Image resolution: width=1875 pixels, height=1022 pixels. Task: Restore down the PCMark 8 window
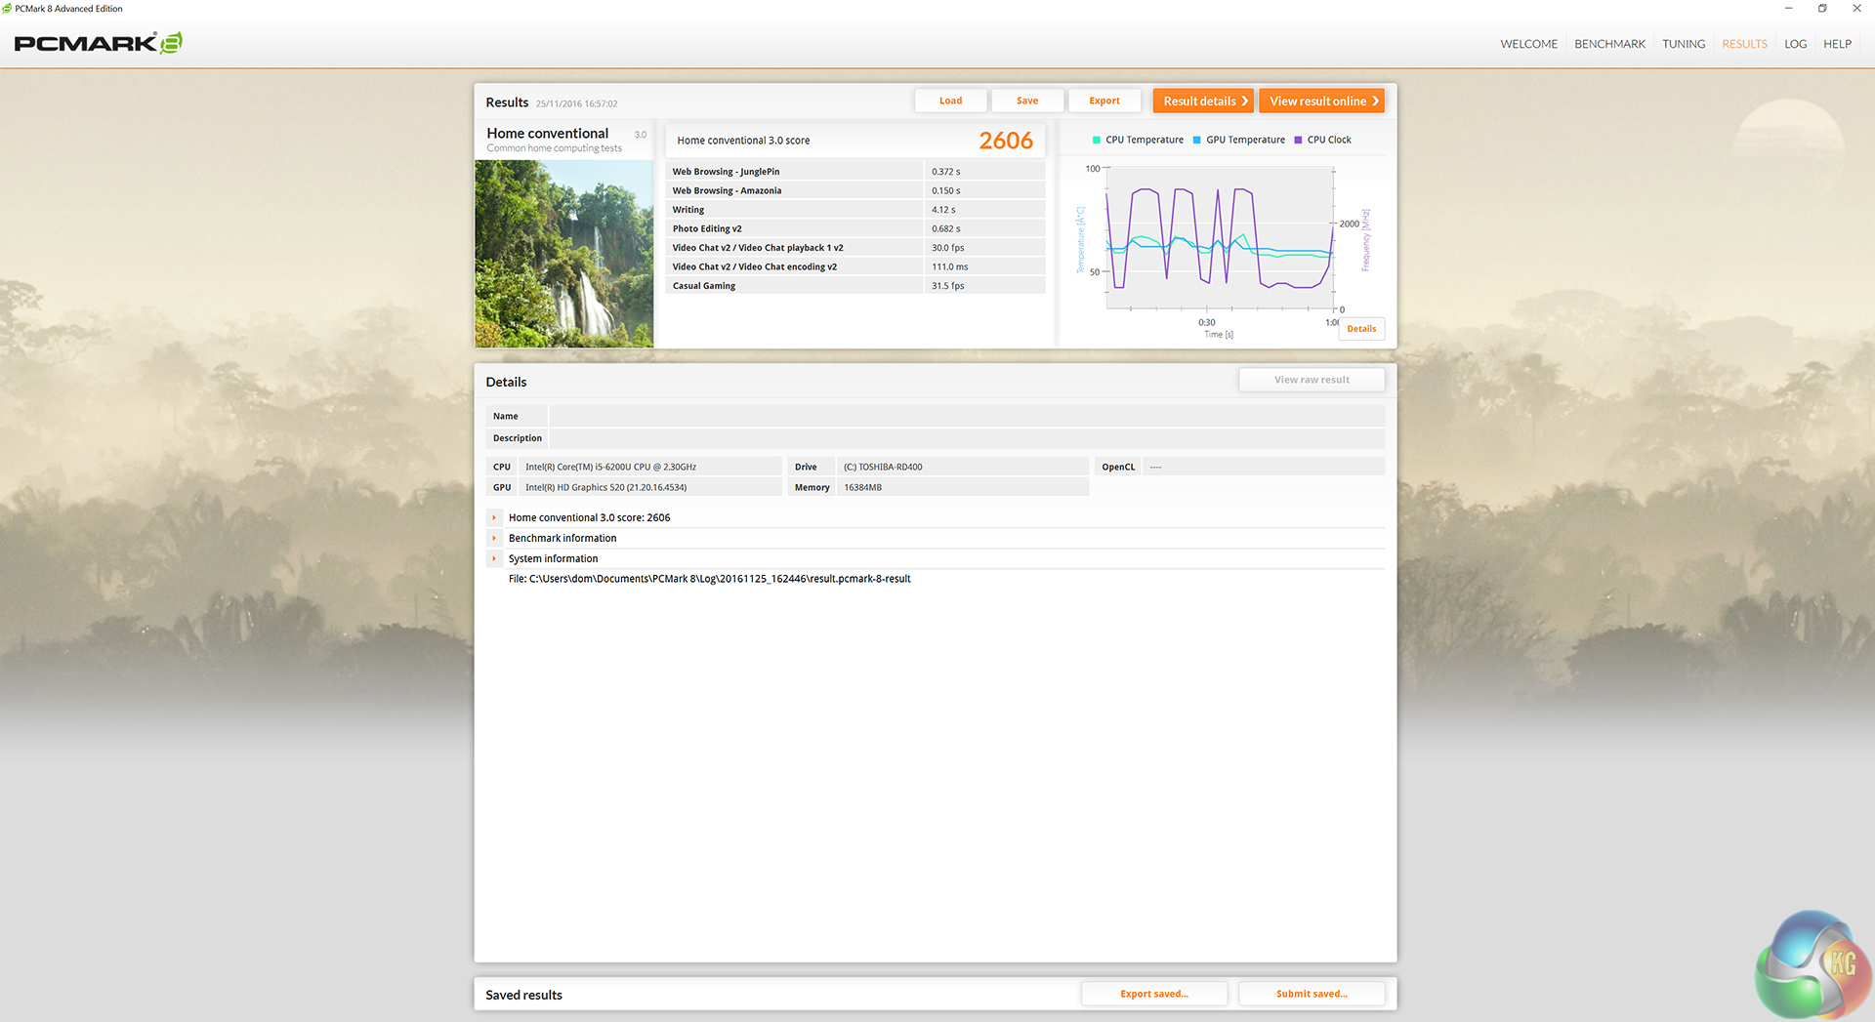[x=1822, y=9]
